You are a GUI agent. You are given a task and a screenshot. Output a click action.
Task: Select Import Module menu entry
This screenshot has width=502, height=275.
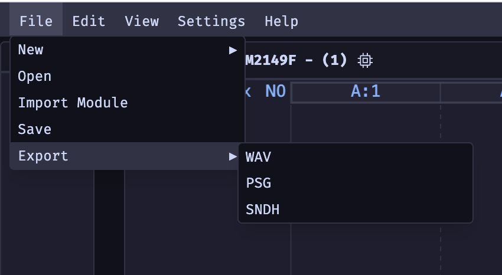pos(128,103)
